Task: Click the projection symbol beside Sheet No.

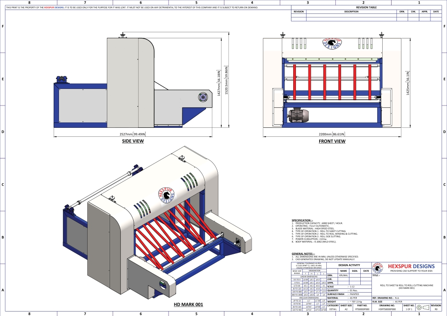Action: (x=422, y=307)
